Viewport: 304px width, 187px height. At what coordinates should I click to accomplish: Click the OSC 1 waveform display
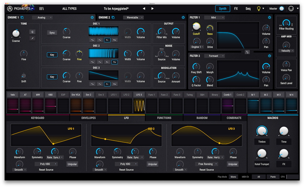[103, 31]
